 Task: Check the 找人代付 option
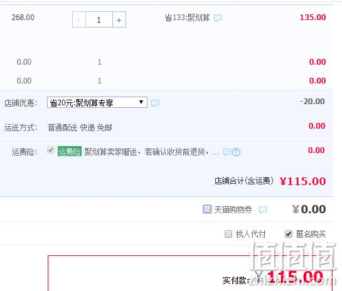point(228,234)
